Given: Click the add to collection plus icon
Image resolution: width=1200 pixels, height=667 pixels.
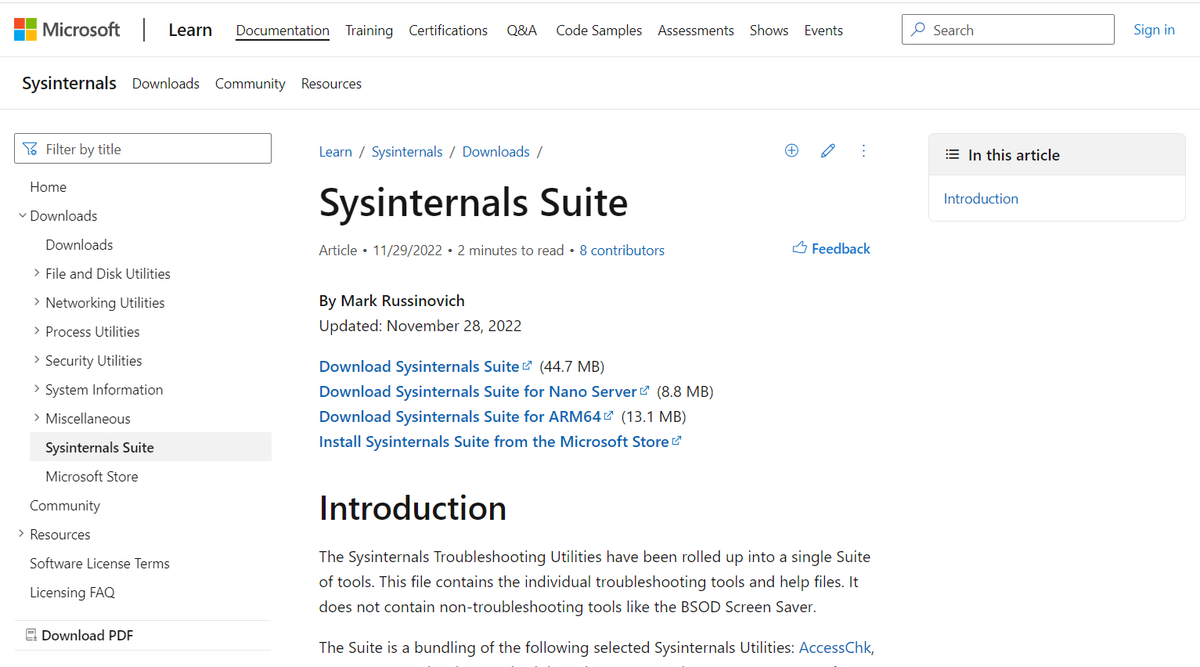Looking at the screenshot, I should (791, 150).
